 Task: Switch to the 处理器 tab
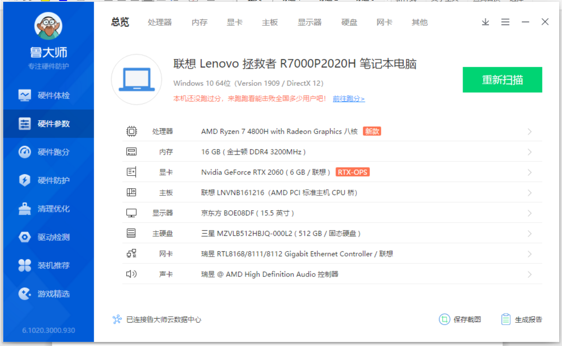coord(160,22)
